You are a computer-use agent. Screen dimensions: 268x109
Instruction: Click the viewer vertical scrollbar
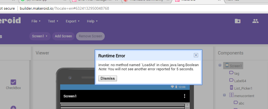[187, 106]
